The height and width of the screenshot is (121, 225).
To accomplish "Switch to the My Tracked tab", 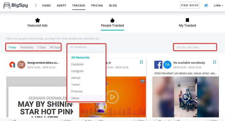I will (187, 23).
